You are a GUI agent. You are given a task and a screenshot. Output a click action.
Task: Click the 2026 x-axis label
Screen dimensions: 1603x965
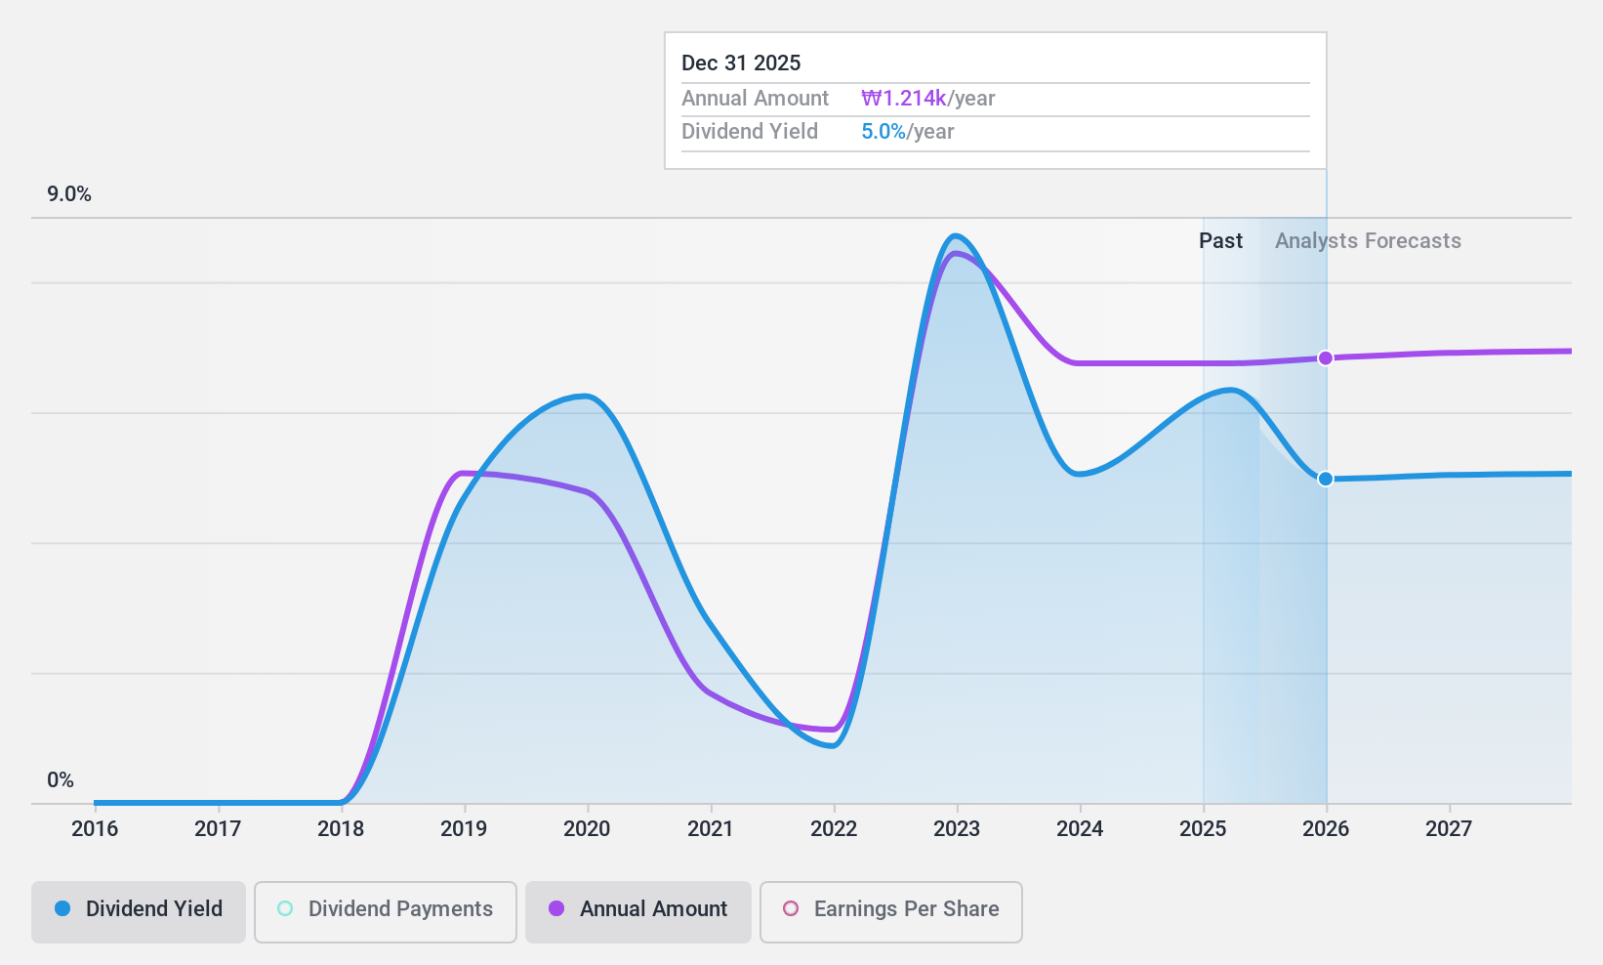click(x=1326, y=829)
